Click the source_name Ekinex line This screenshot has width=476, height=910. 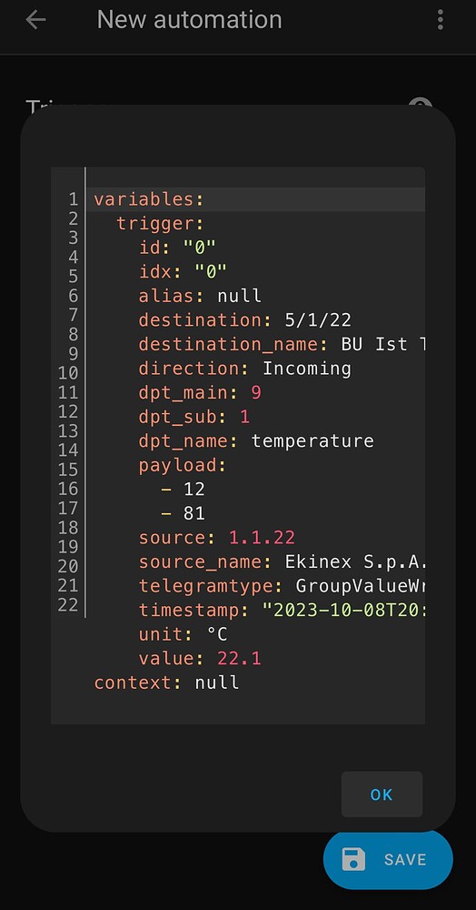tap(283, 561)
